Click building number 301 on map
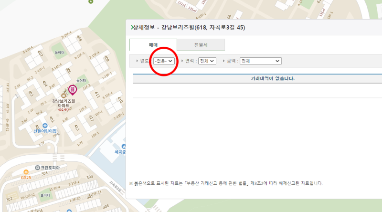Image resolution: width=382 pixels, height=212 pixels. (x=44, y=173)
